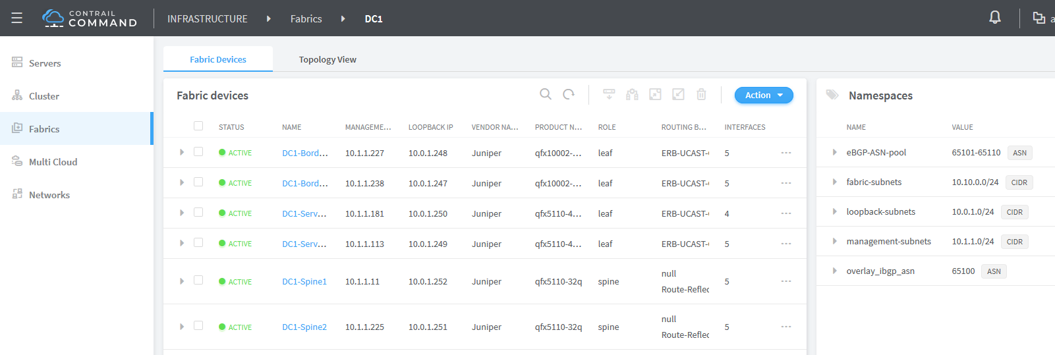Click the search icon in Fabric devices
Image resolution: width=1055 pixels, height=355 pixels.
tap(545, 94)
